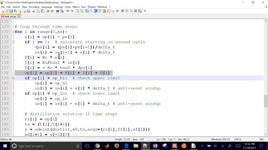Open the File menu
Image resolution: width=268 pixels, height=150 pixels.
tap(3, 7)
